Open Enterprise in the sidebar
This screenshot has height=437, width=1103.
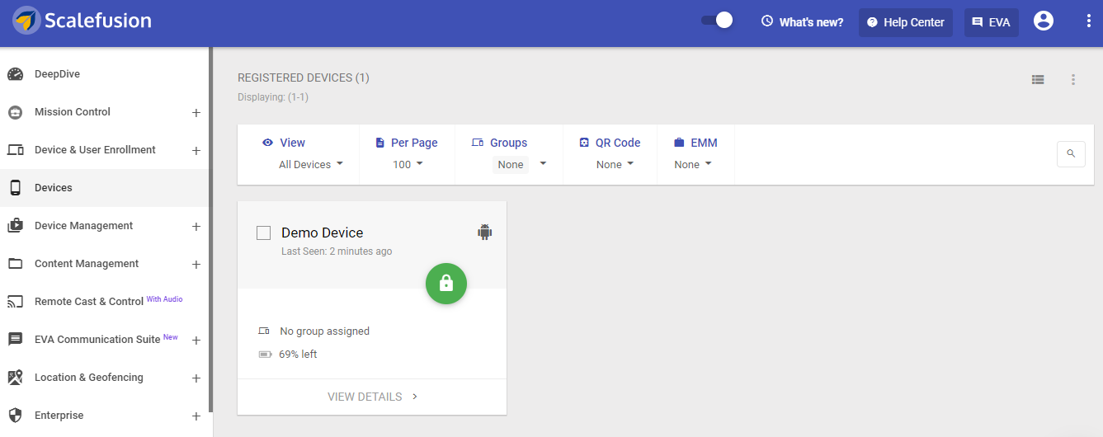tap(59, 416)
